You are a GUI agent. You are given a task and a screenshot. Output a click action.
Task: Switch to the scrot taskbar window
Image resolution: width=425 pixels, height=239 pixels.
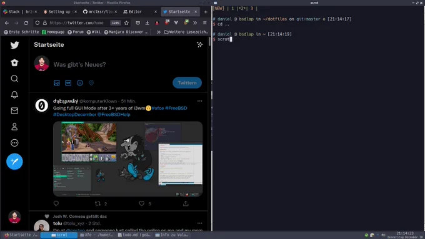[59, 235]
